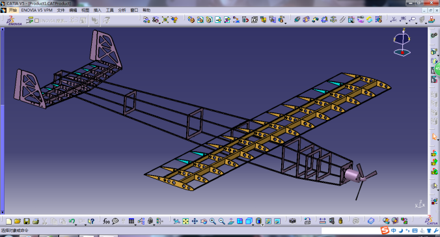Click the Fix Component anchor icon
The height and width of the screenshot is (237, 440).
[x=333, y=20]
